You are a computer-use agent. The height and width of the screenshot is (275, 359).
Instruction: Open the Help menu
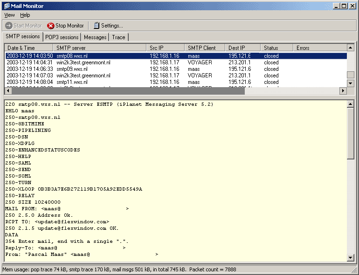pyautogui.click(x=25, y=15)
